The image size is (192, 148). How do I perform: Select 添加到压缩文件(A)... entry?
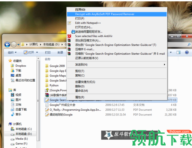[117, 40]
